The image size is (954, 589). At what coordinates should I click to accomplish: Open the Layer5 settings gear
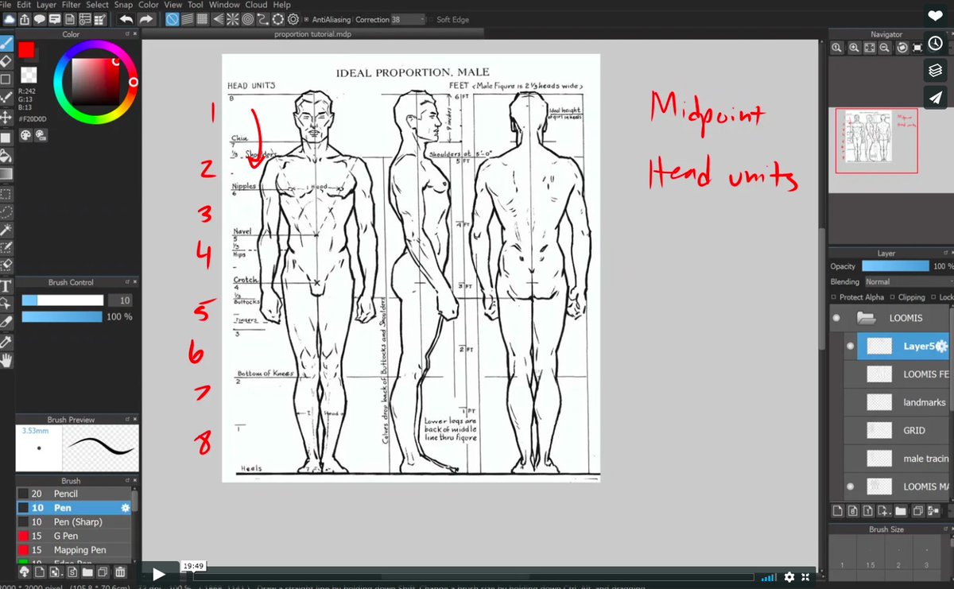pos(942,347)
